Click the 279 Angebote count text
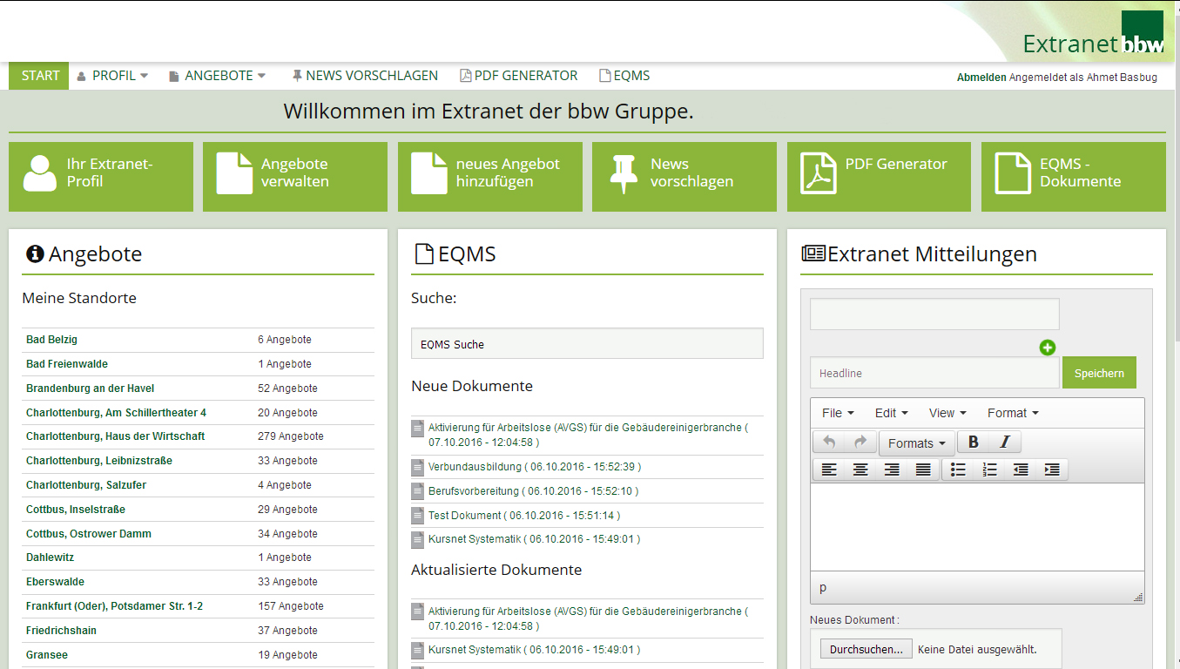 [x=291, y=436]
